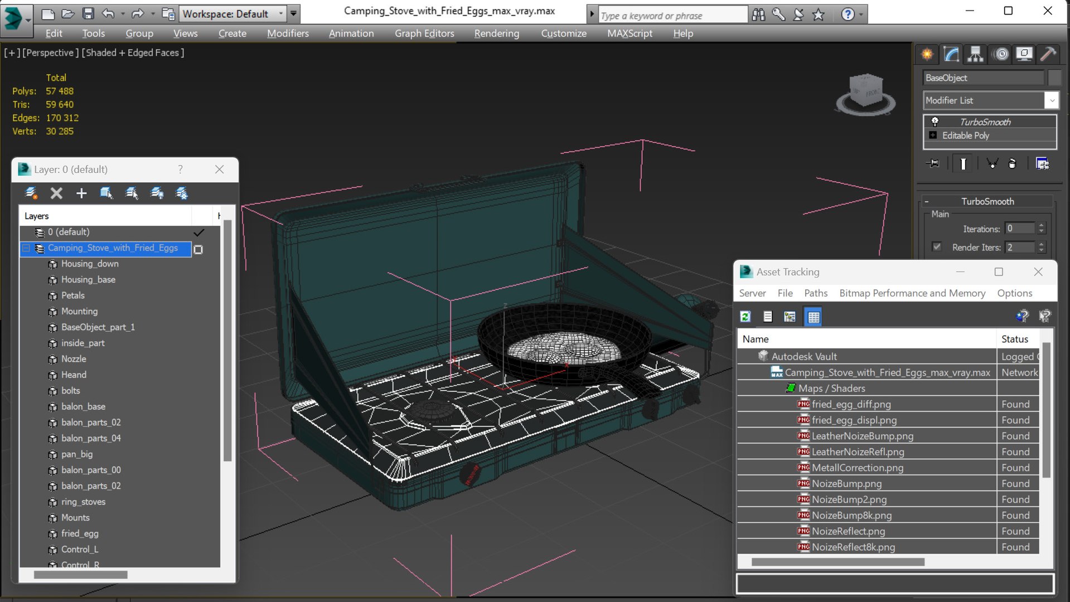Open the Paths menu in Asset Tracking
The height and width of the screenshot is (602, 1070).
click(x=816, y=293)
